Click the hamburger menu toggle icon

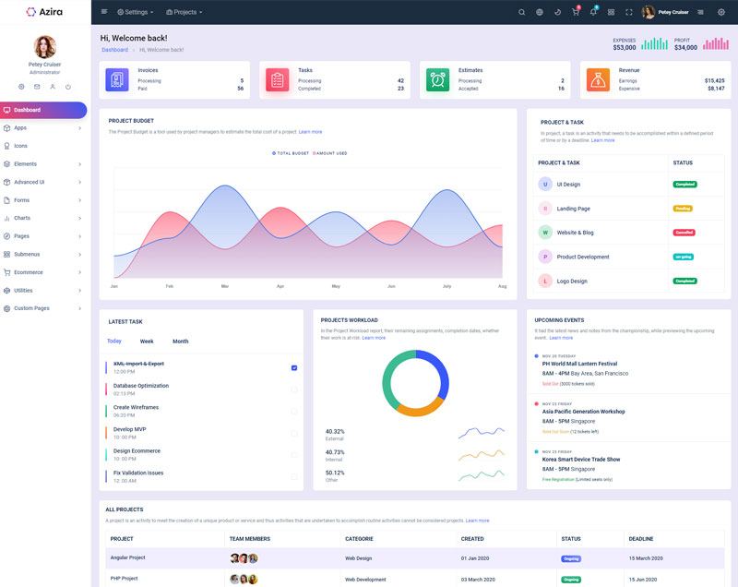(x=104, y=12)
